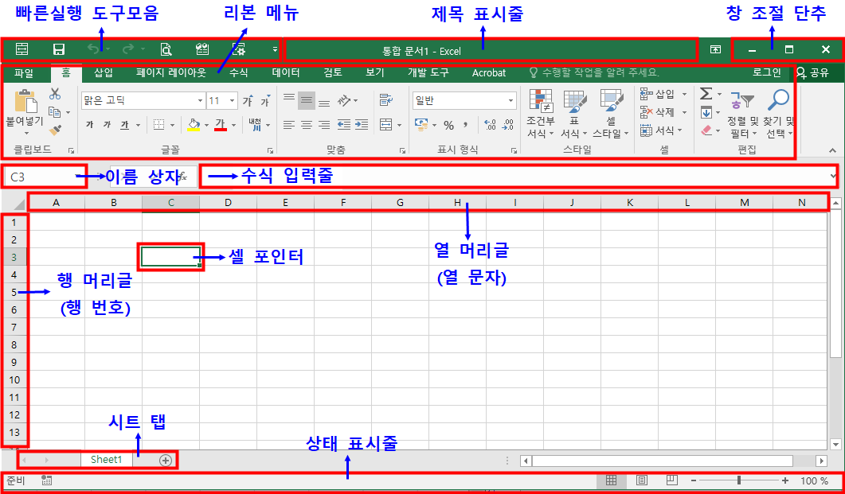Activate the Format Painter brush

54,130
